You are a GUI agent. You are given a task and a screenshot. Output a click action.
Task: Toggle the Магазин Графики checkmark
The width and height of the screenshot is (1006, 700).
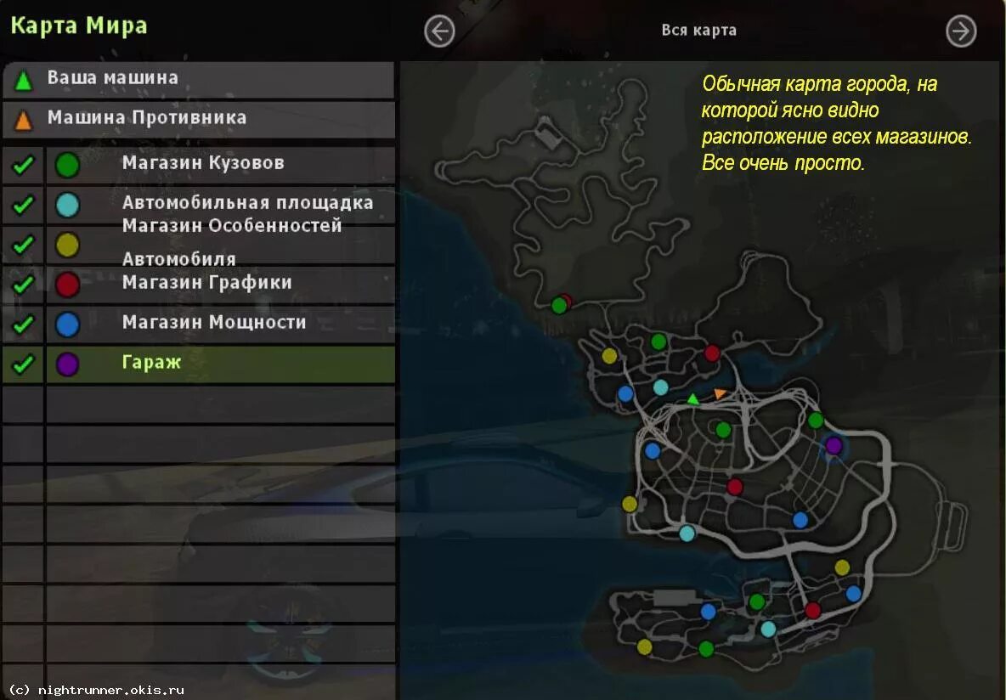pyautogui.click(x=23, y=285)
